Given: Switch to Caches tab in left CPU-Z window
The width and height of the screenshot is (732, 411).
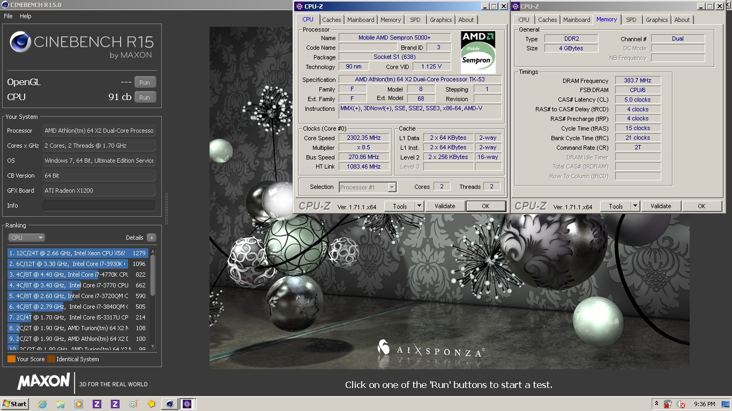Looking at the screenshot, I should pyautogui.click(x=332, y=20).
